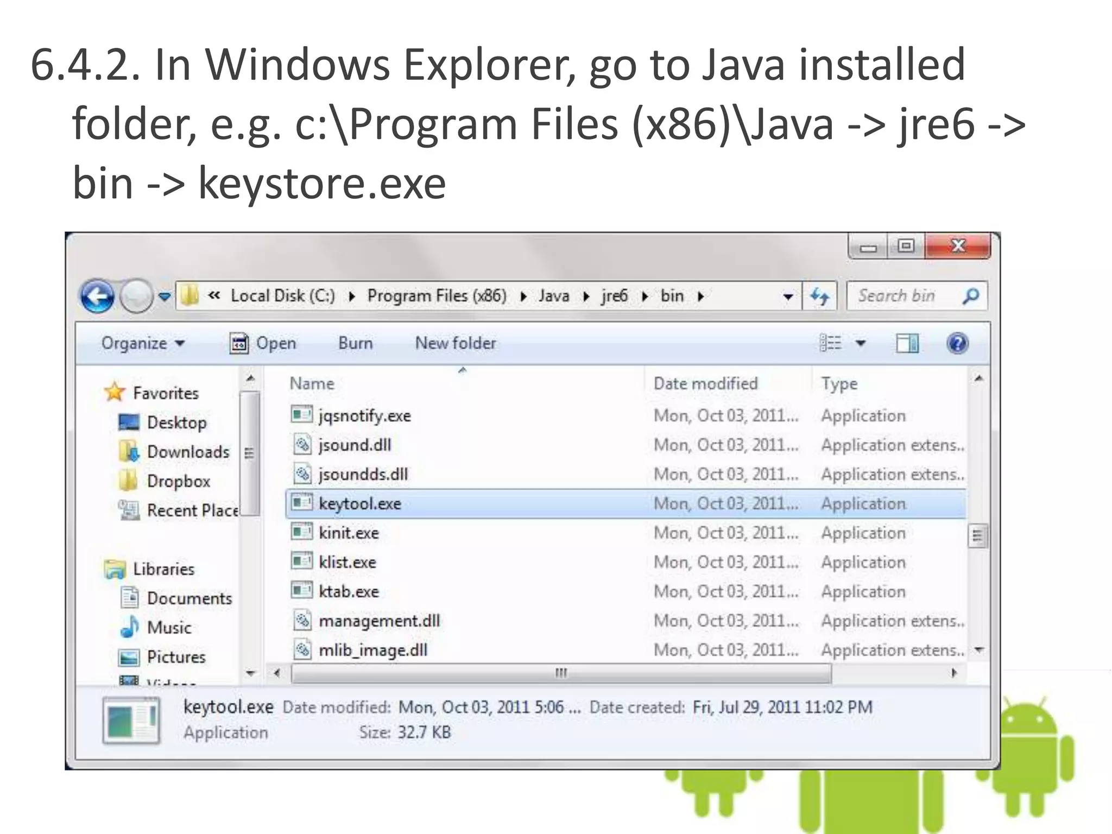Screen dimensions: 1112x834
Task: Click navigation pane scrollbar thumb
Action: coord(250,453)
